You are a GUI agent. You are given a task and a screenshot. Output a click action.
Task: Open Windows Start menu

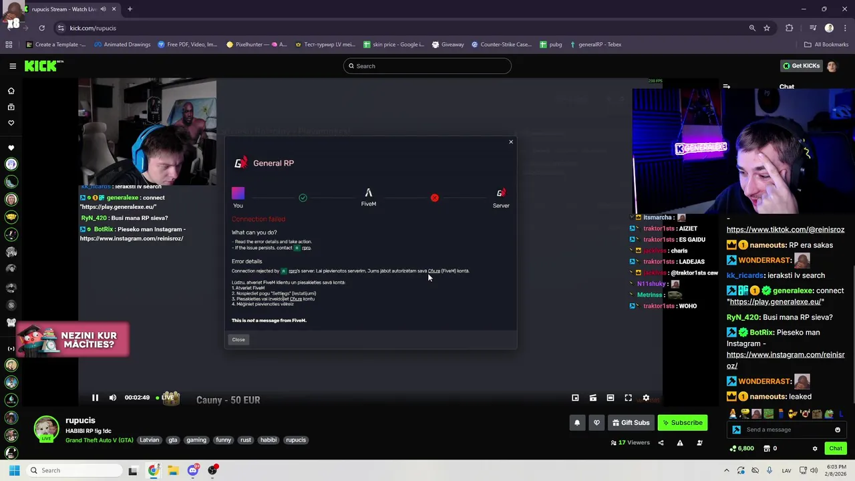click(x=14, y=470)
